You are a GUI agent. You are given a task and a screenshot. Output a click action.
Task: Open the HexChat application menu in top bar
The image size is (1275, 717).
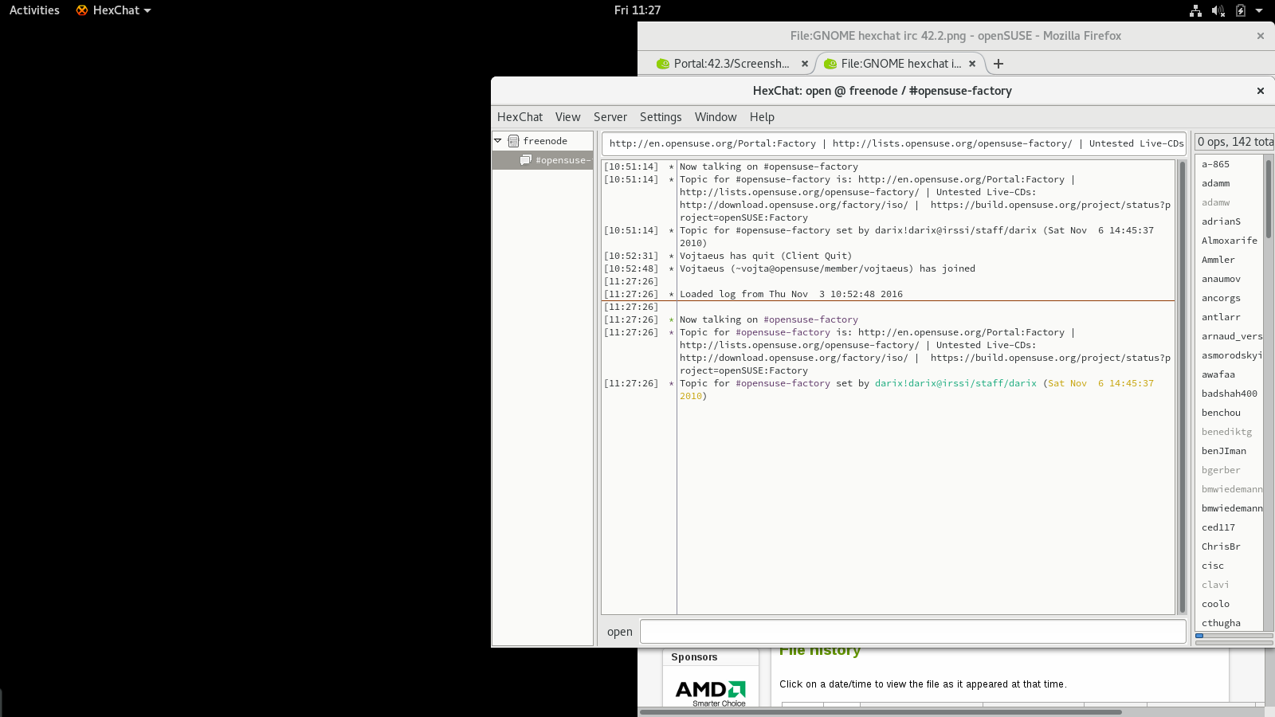[x=114, y=10]
